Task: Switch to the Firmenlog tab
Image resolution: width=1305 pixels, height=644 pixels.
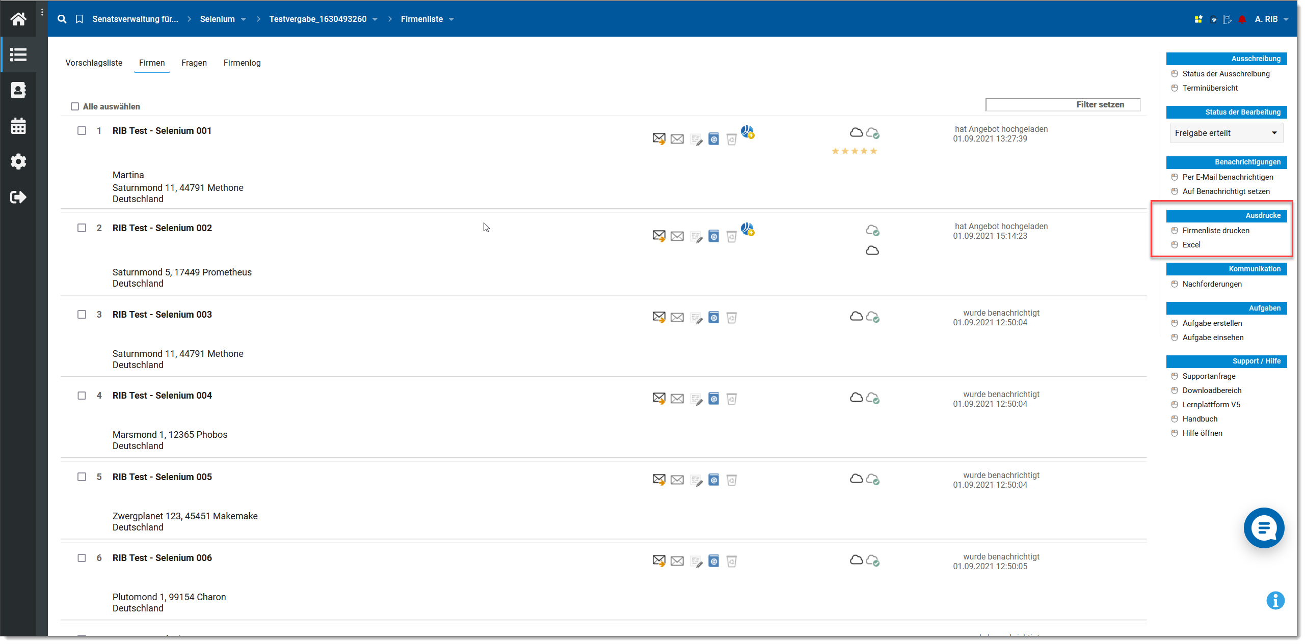Action: coord(242,63)
